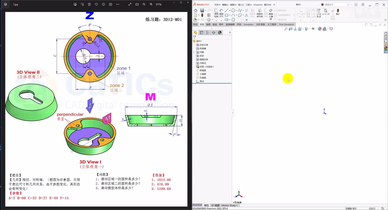Click the edit image icon in Photos viewer

click(75, 5)
